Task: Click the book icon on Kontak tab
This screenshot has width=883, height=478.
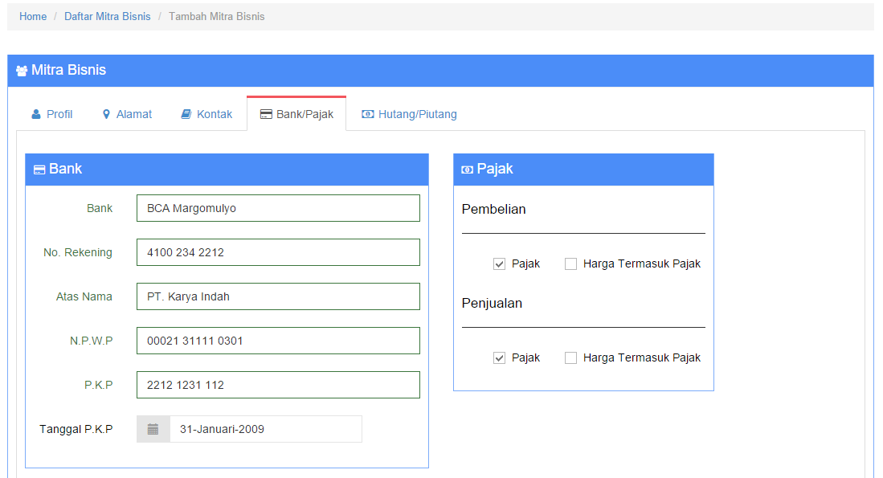Action: click(x=186, y=114)
